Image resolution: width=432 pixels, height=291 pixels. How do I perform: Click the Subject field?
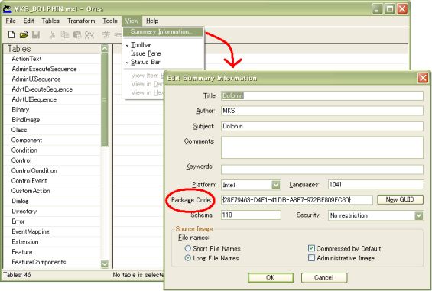click(x=322, y=126)
